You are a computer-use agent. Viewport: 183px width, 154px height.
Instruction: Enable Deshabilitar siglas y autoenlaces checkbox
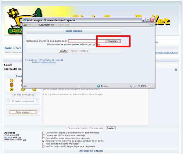click(44, 133)
